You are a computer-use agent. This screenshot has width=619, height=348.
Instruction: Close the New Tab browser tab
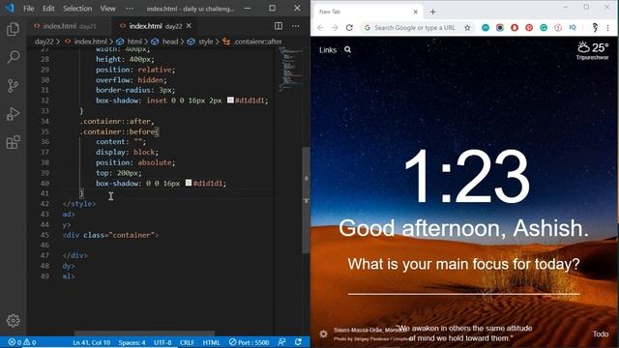[x=416, y=12]
